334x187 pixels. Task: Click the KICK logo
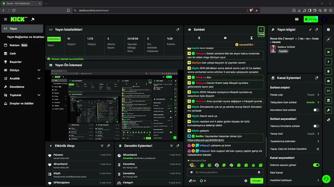pos(19,19)
